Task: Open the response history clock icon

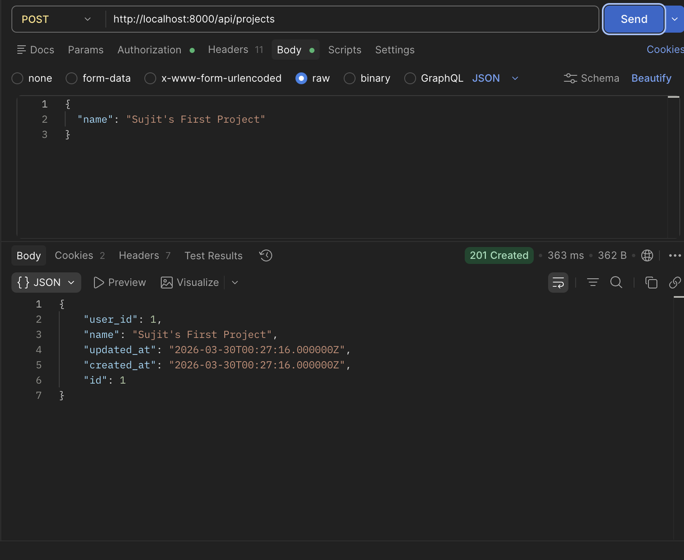Action: 266,256
